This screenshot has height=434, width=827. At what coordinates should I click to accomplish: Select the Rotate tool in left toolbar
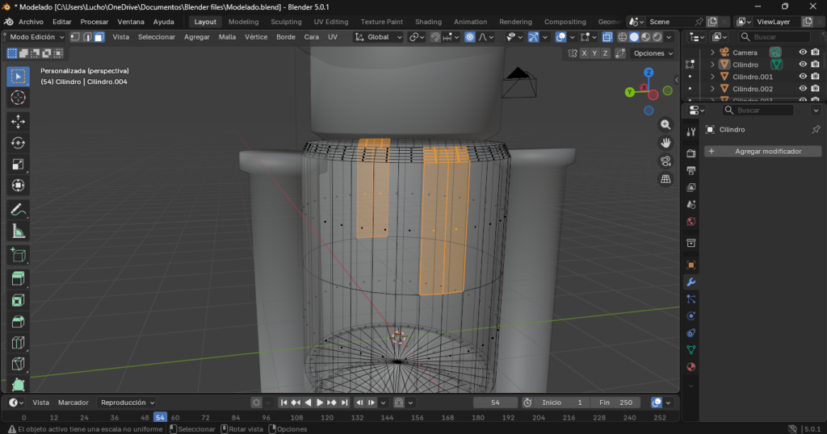[18, 143]
